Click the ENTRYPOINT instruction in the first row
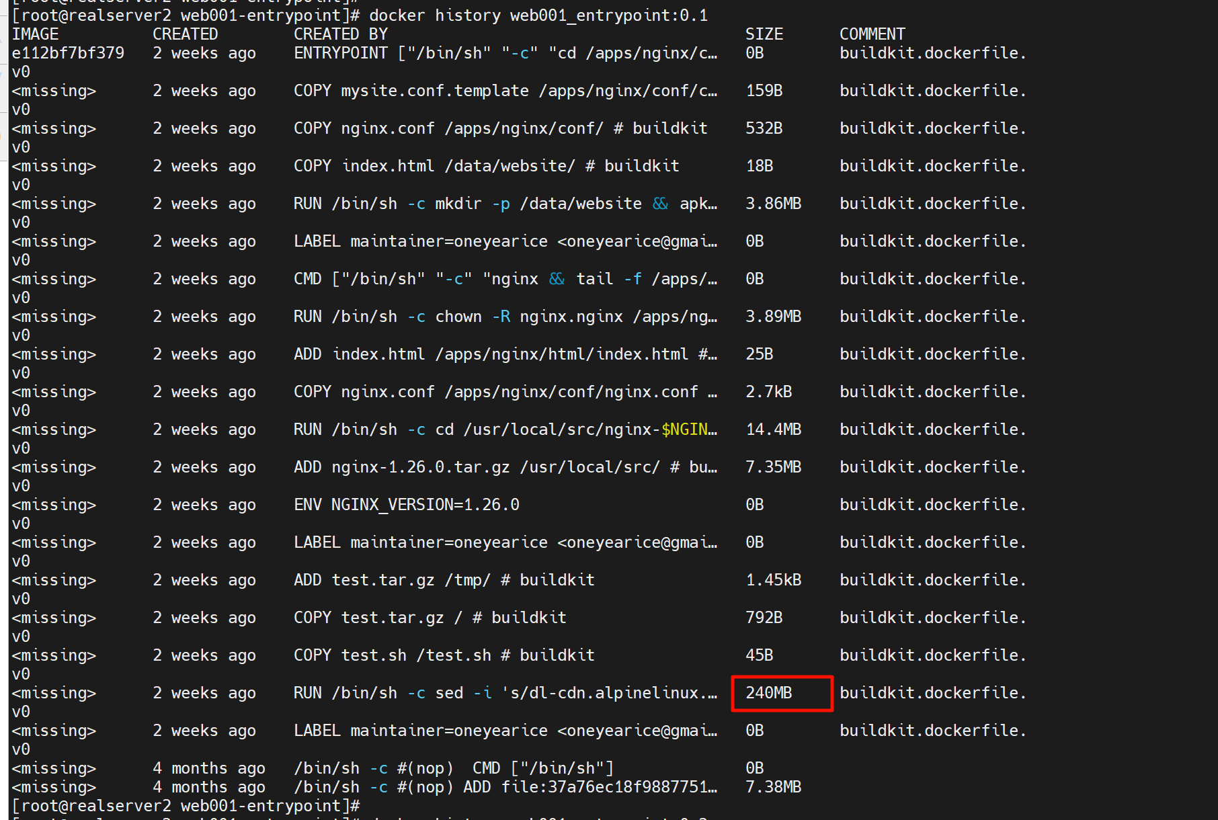Screen dimensions: 1218x820 (340, 53)
